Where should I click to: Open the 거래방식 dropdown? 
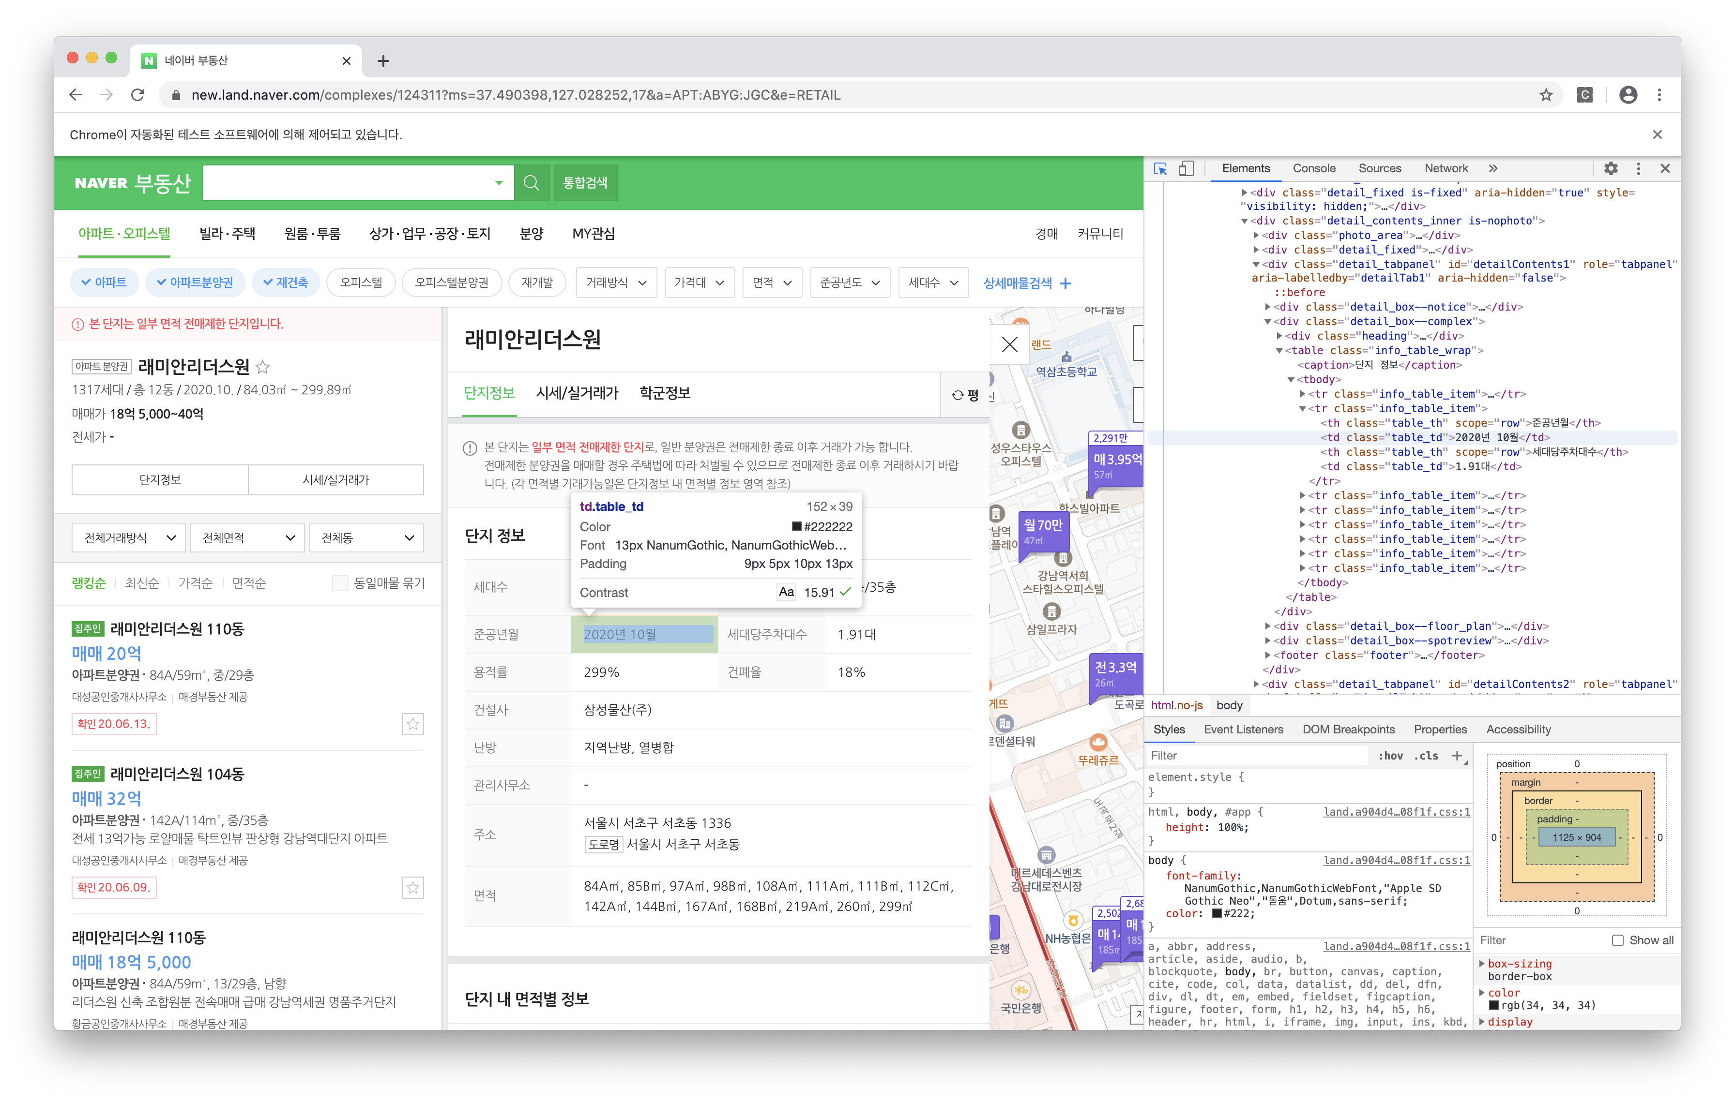[616, 283]
